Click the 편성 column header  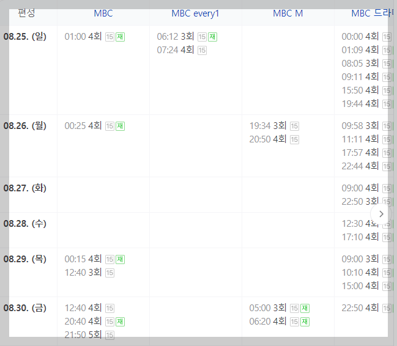(26, 13)
